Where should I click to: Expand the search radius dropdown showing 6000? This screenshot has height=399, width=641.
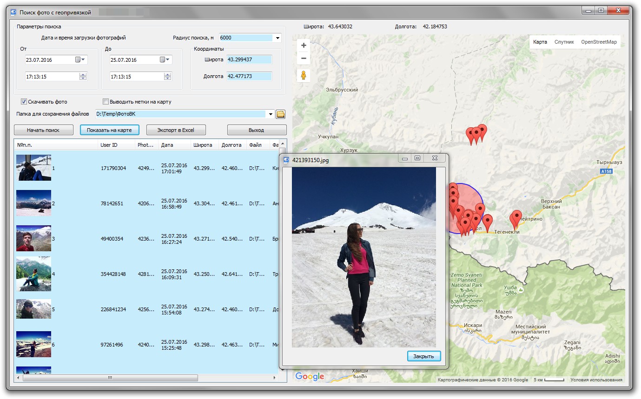[x=278, y=38]
